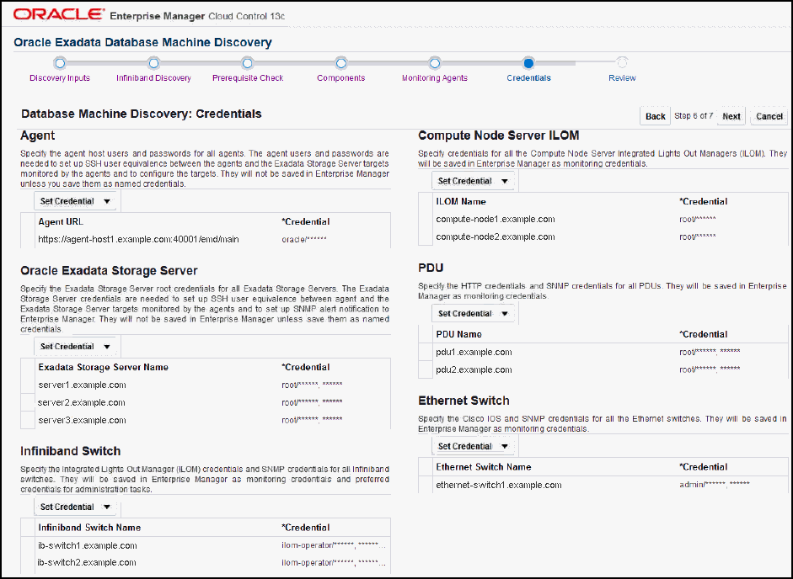Click credential value for pdu2.example.com
The image size is (793, 579).
click(x=710, y=369)
